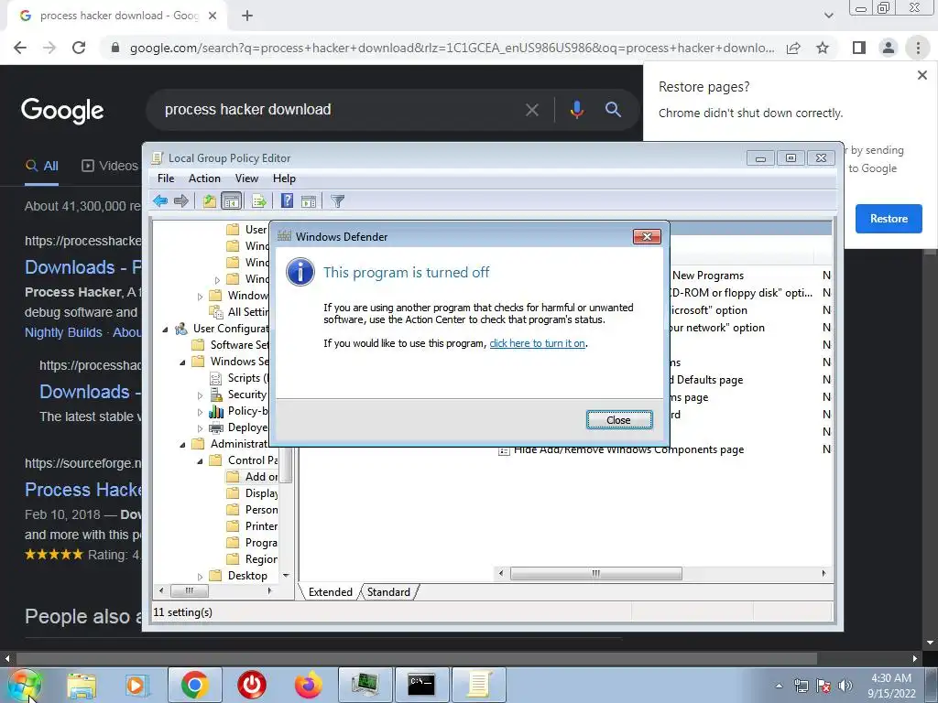938x703 pixels.
Task: Click Restore button in Chrome popup
Action: click(889, 219)
